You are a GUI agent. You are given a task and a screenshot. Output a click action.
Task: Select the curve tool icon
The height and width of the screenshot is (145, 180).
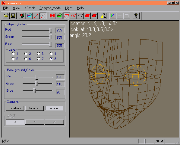(x=43, y=16)
